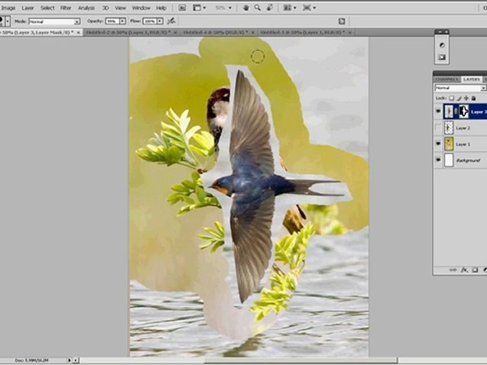
Task: Toggle lock transparent pixels
Action: click(451, 98)
